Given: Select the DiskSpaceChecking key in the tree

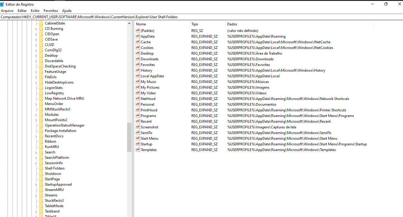Looking at the screenshot, I should coord(60,66).
